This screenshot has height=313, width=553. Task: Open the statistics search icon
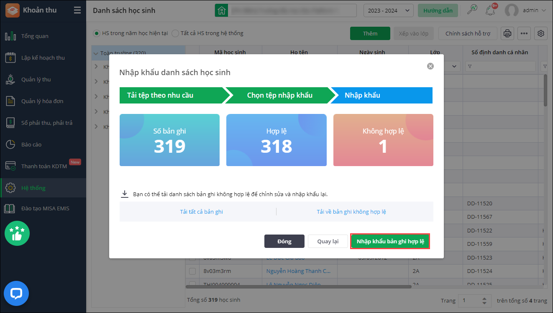point(472,10)
